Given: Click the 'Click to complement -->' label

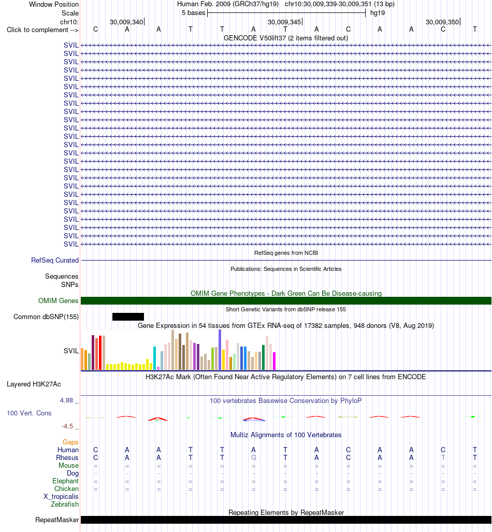Looking at the screenshot, I should click(x=42, y=30).
